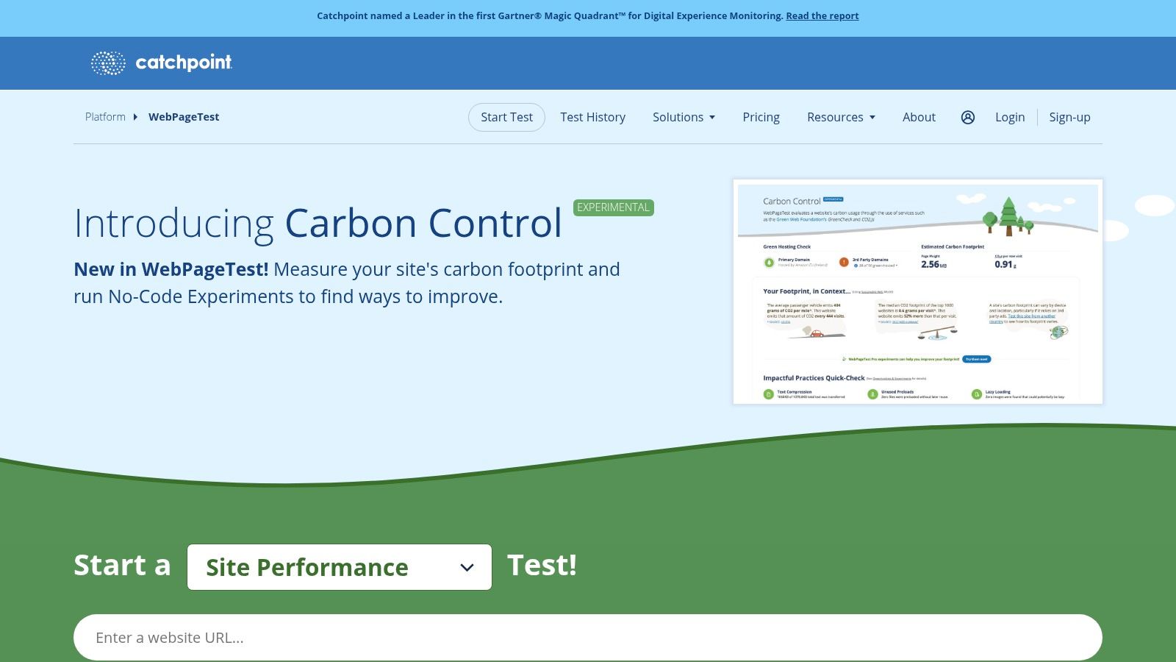
Task: Open the Gartner 'Read the report' link
Action: 822,15
